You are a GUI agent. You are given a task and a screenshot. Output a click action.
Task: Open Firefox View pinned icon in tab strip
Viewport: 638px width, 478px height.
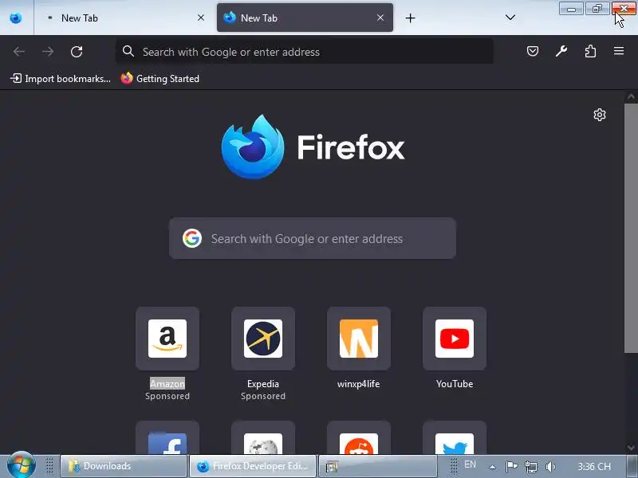16,18
